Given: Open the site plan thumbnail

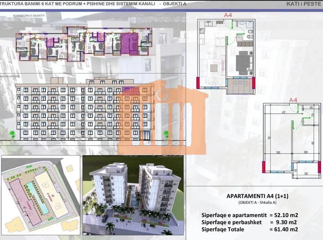Looking at the screenshot, I should pyautogui.click(x=41, y=195).
